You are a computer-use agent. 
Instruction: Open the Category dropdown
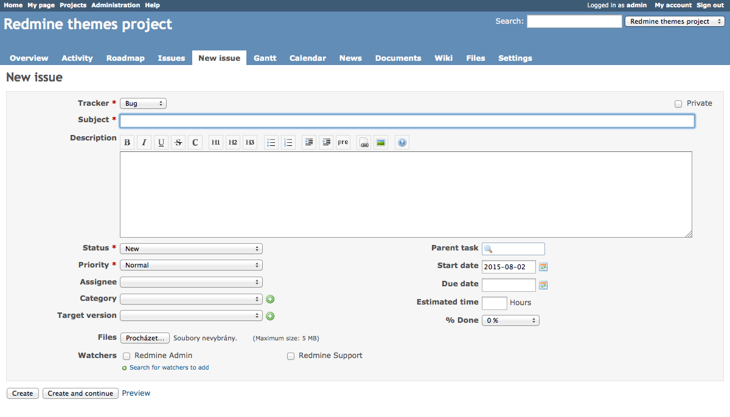click(191, 299)
